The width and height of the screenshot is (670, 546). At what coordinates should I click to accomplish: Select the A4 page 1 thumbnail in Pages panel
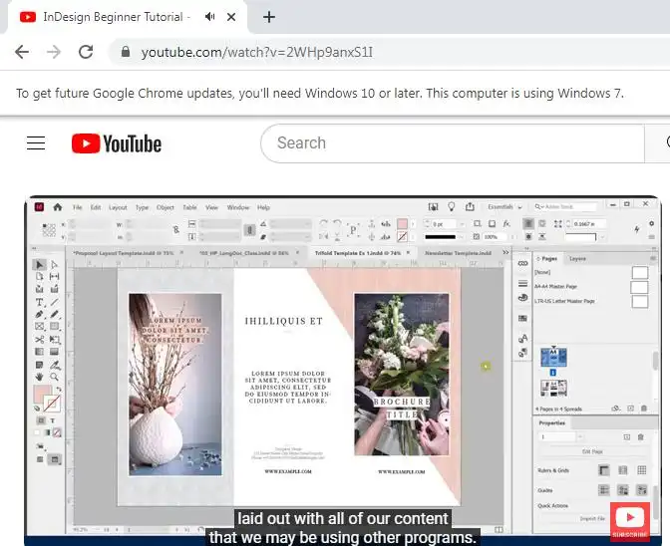coord(553,358)
